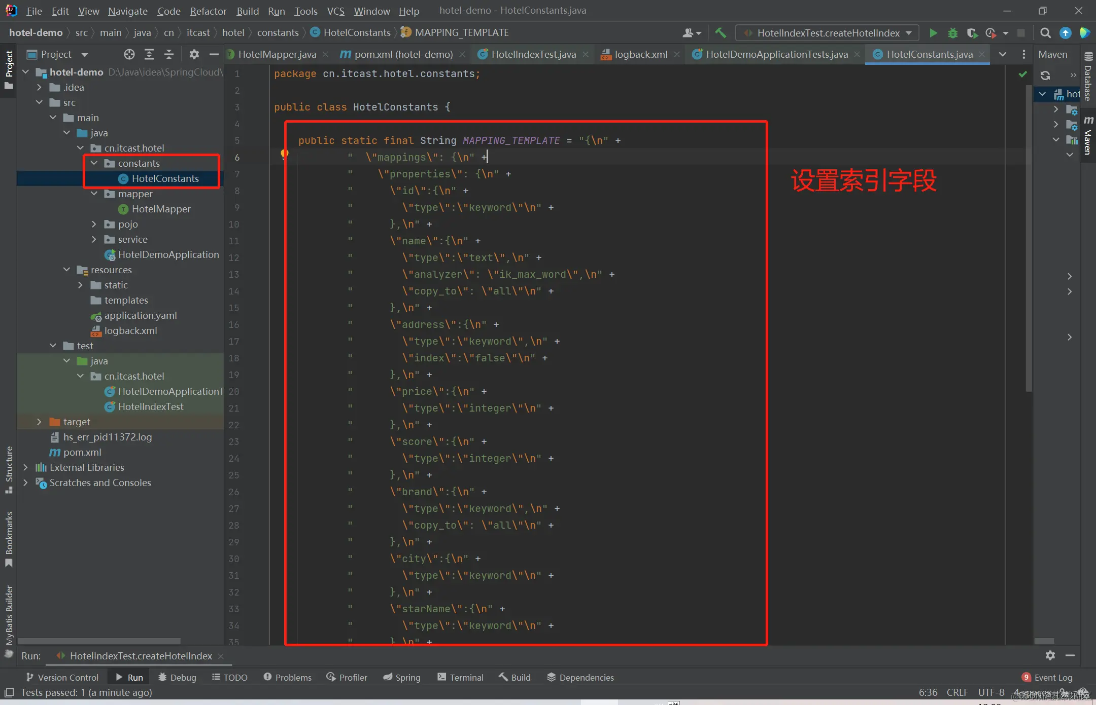Click the Build project hammer icon
This screenshot has height=705, width=1096.
click(720, 33)
